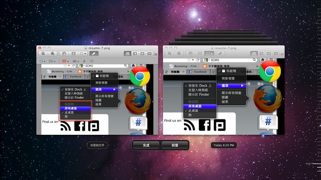Click the 今天 marker on the timeline
Image resolution: width=321 pixels, height=180 pixels.
click(308, 164)
